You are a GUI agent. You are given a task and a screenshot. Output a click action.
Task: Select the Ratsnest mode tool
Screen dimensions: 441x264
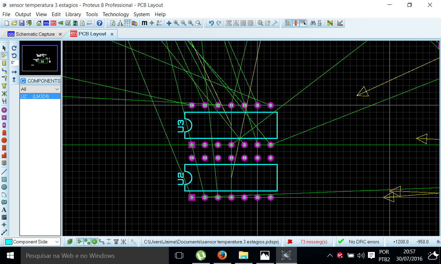click(4, 93)
